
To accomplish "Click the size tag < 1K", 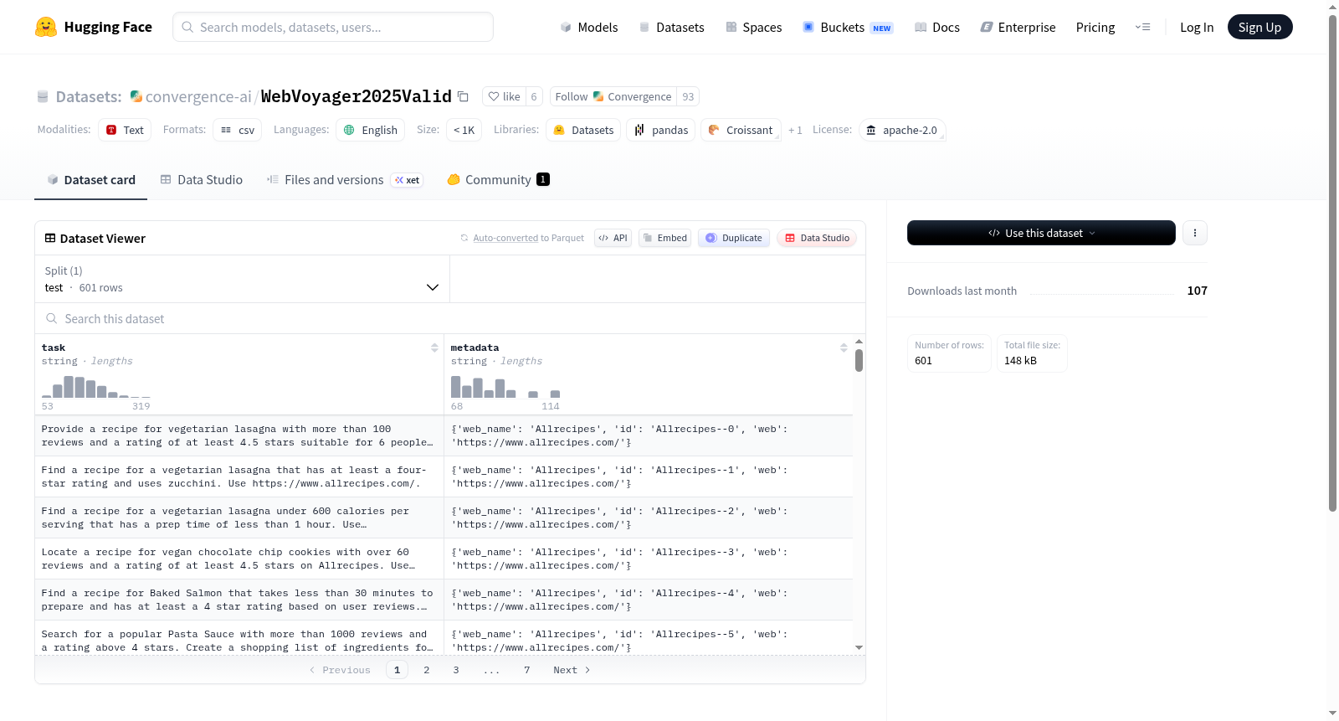I will [464, 130].
